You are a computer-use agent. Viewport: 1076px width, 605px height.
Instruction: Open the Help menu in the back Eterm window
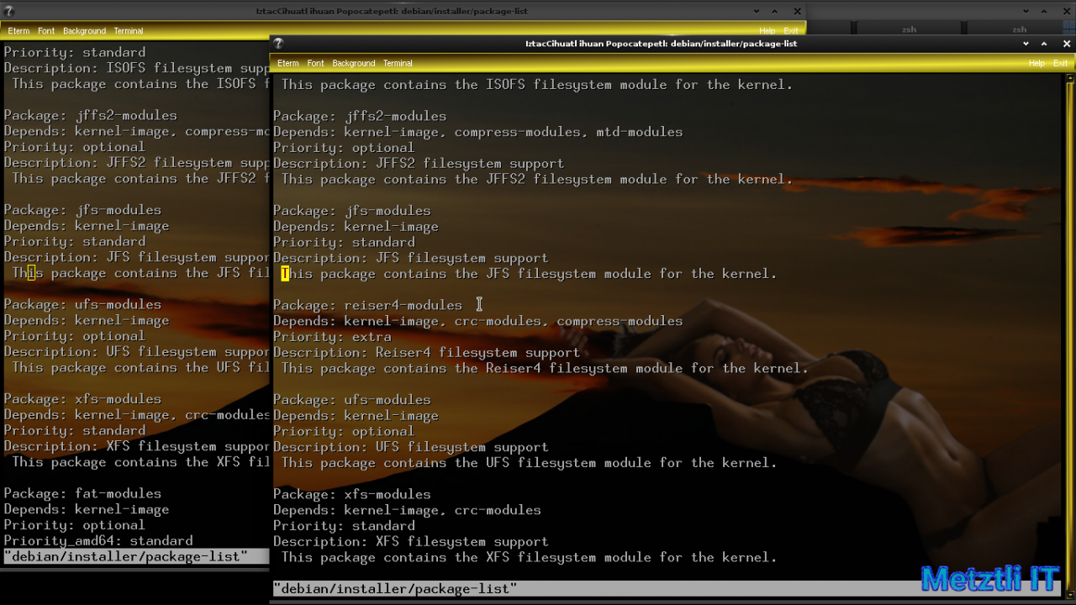click(767, 31)
